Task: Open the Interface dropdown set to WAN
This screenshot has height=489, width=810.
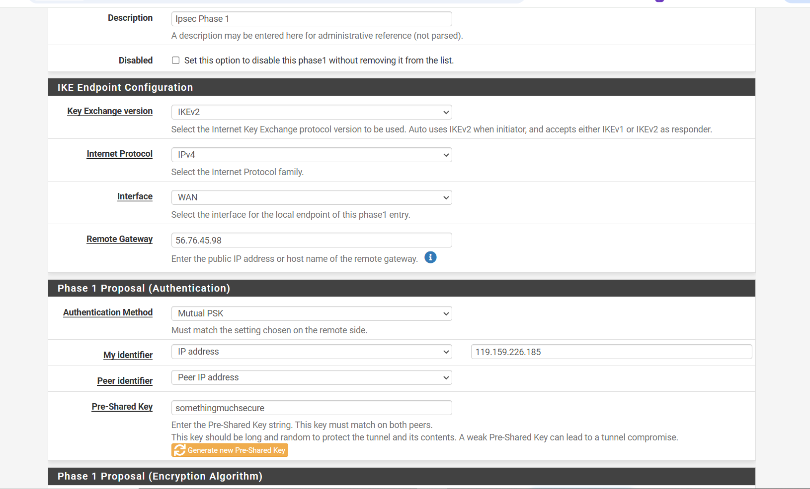Action: coord(311,197)
